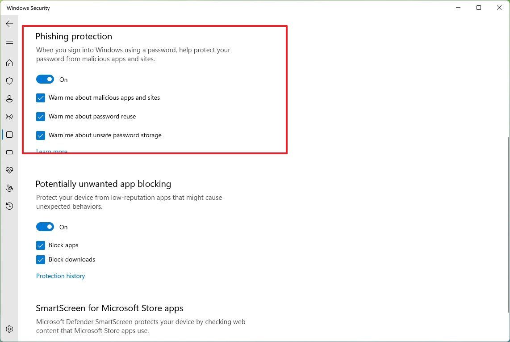Click the back arrow navigation button
Screen dimensions: 510x342
coord(9,24)
